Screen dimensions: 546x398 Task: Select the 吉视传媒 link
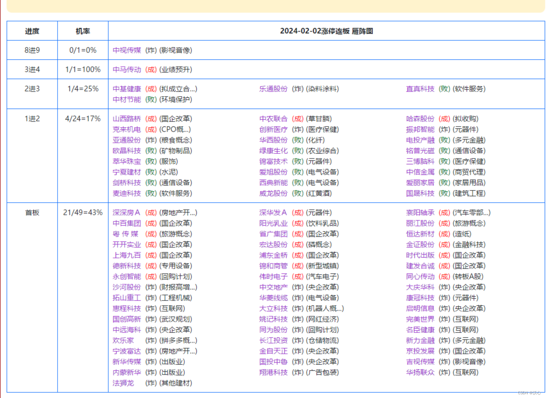pos(420,362)
